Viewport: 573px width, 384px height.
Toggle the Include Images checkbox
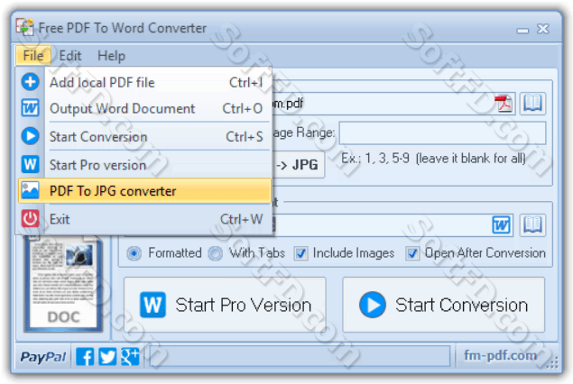click(300, 253)
